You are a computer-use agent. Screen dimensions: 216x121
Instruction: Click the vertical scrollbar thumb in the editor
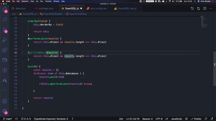point(215,69)
